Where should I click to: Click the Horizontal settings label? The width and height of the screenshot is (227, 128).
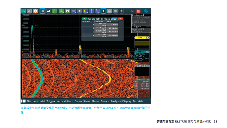pyautogui.click(x=138, y=15)
